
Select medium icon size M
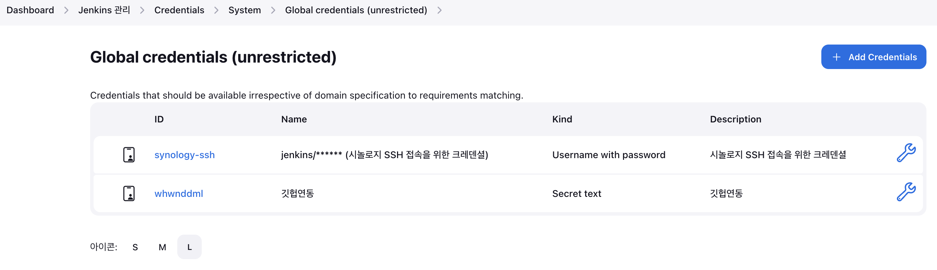[x=162, y=247]
